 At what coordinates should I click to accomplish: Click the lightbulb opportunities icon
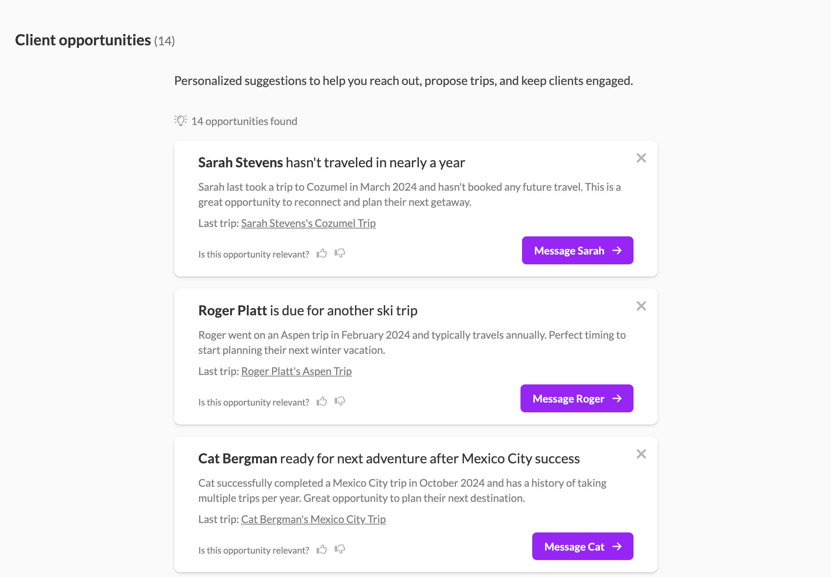pyautogui.click(x=181, y=120)
